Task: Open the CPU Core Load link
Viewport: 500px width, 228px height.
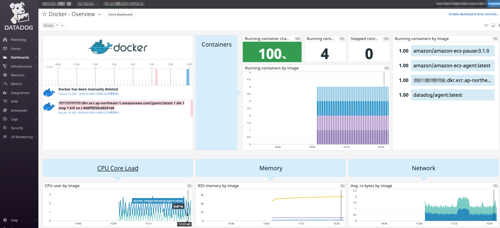Action: pyautogui.click(x=118, y=168)
